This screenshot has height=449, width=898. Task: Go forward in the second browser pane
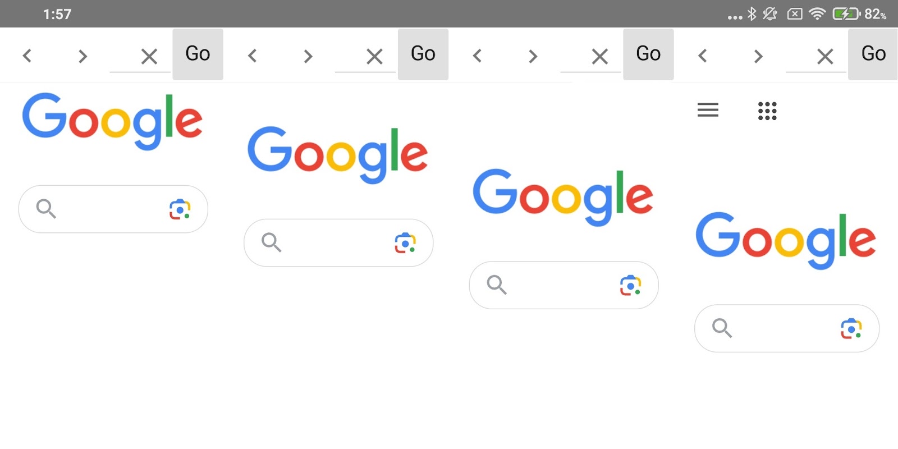pos(308,56)
